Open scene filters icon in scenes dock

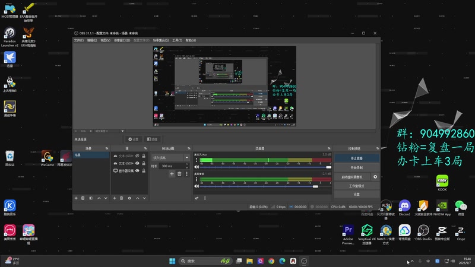91,198
